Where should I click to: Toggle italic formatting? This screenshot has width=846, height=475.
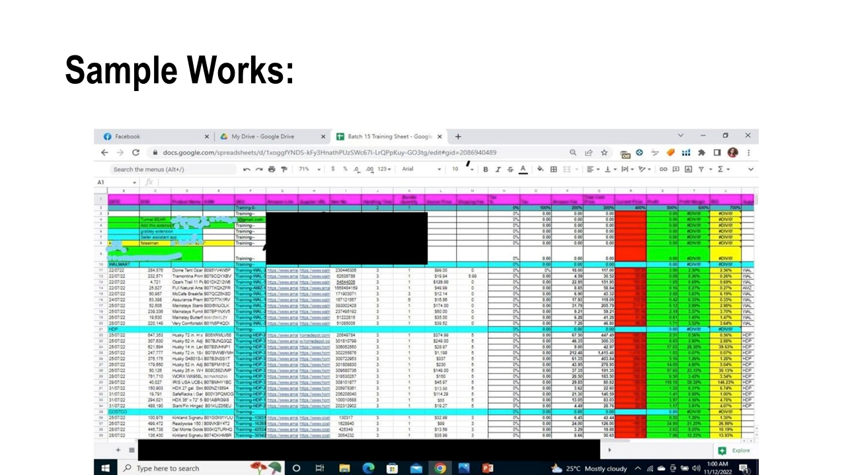pyautogui.click(x=498, y=170)
